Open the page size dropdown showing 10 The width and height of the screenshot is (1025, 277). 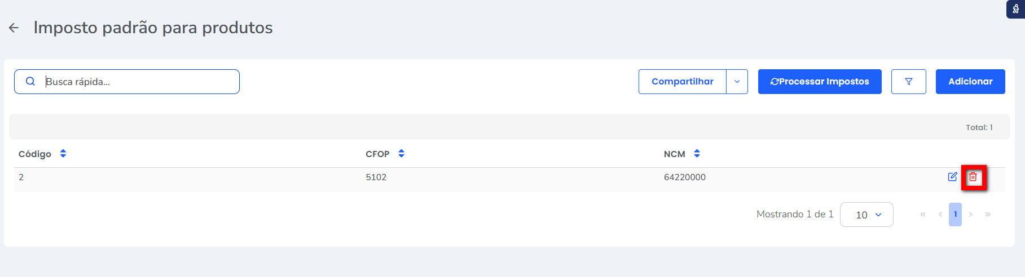coord(866,215)
